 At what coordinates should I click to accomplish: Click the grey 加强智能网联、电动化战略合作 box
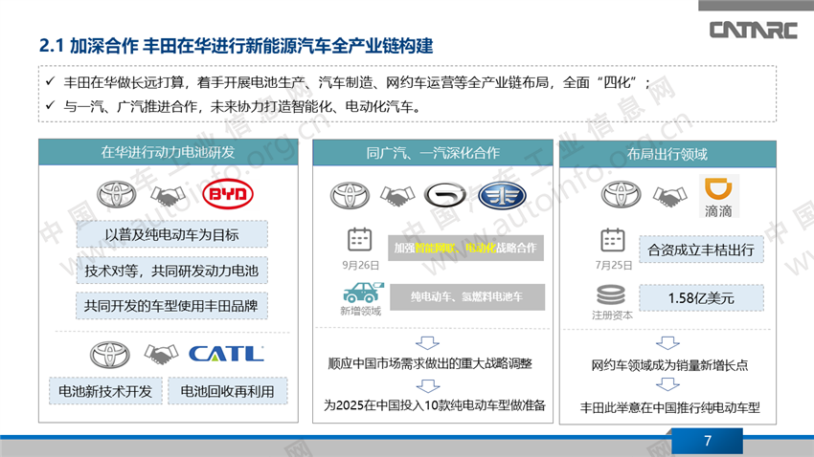465,248
